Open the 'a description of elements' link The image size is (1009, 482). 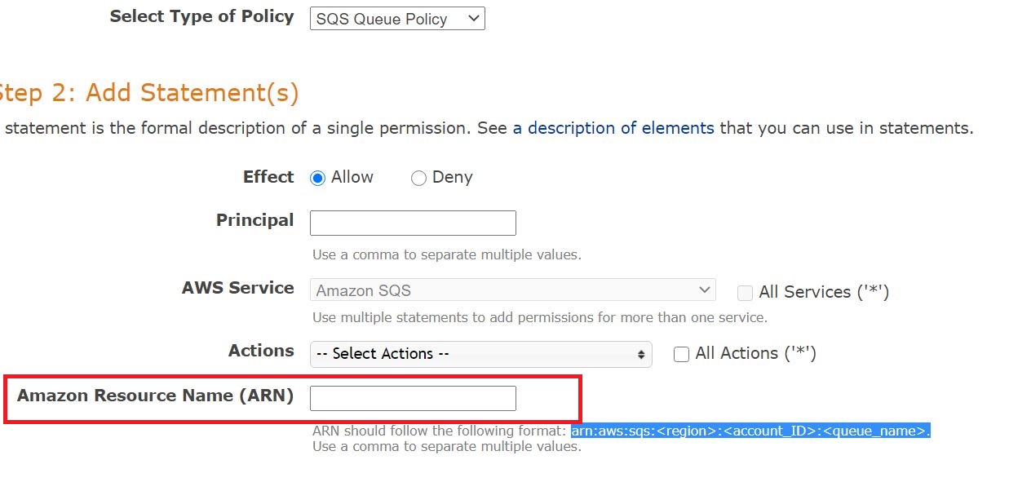613,128
